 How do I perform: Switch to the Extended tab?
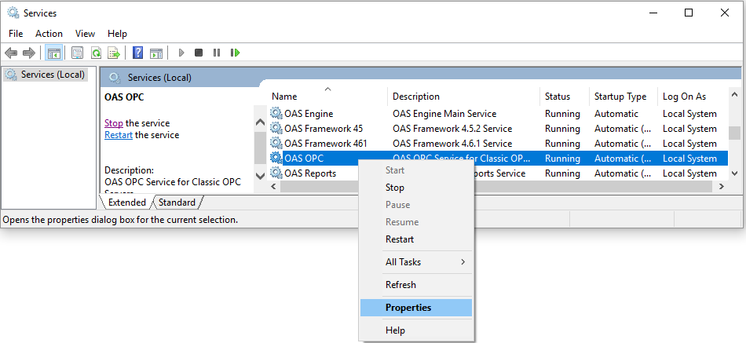coord(127,203)
